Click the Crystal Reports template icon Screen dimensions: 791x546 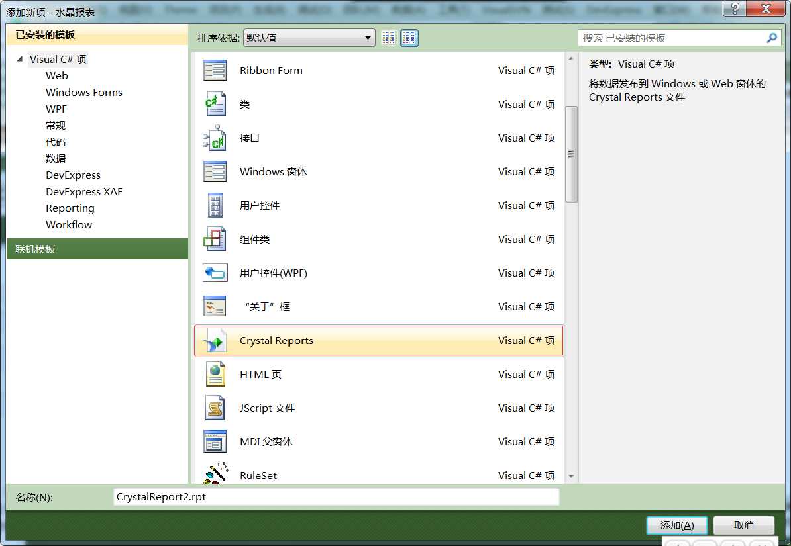[x=215, y=341]
